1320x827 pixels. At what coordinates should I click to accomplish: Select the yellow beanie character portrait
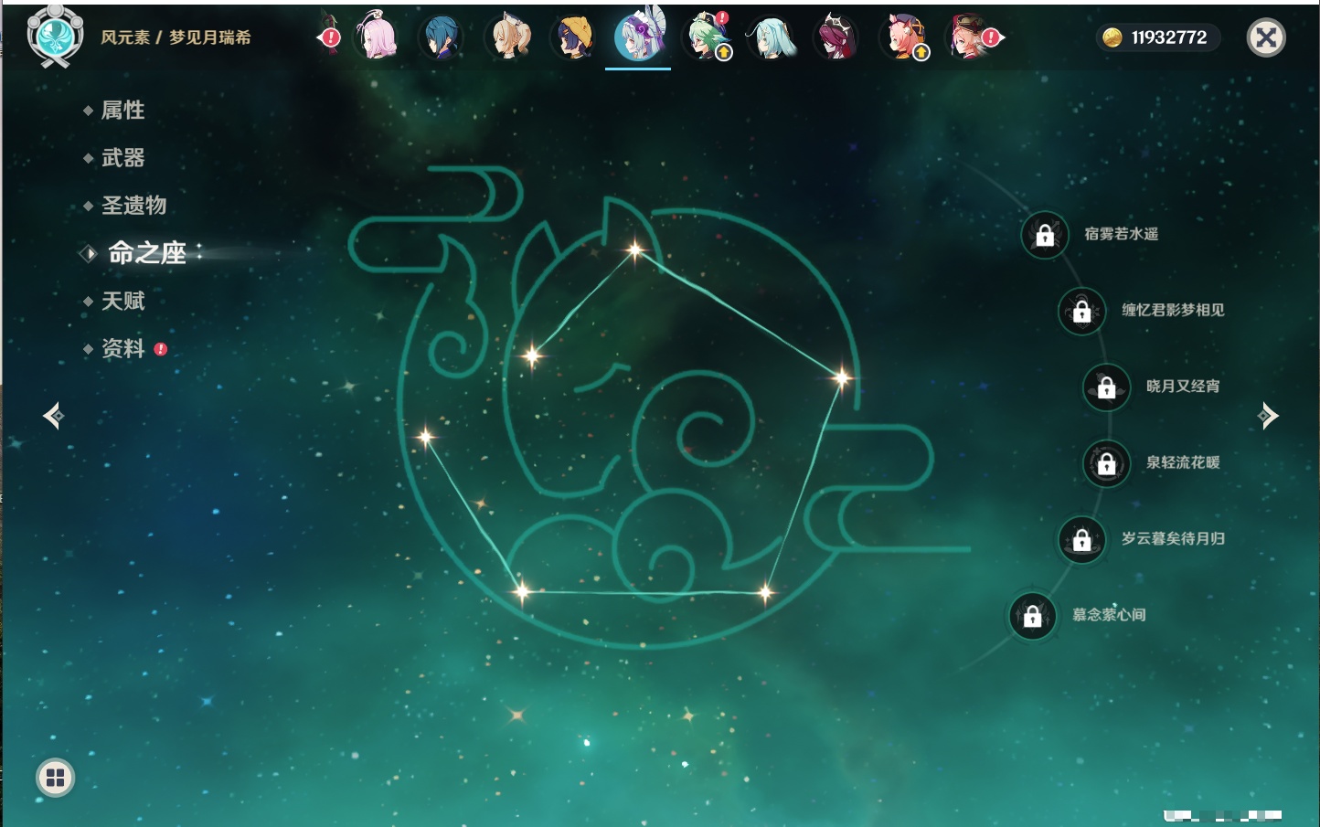(x=574, y=37)
